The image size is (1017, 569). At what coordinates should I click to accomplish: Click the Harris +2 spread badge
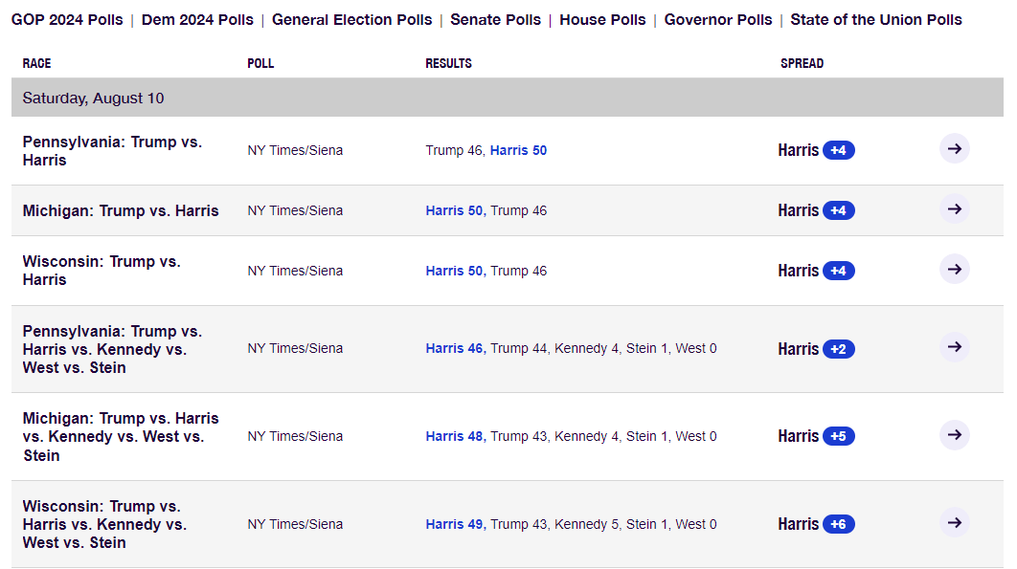[x=838, y=349]
